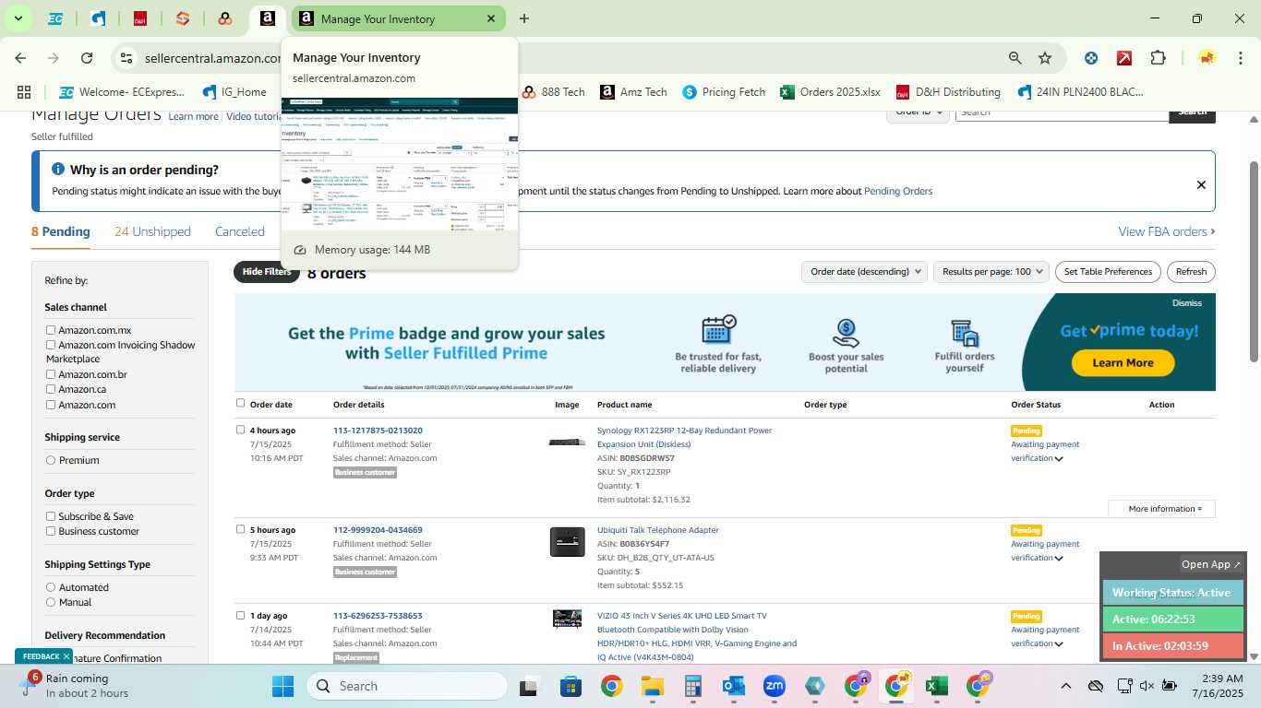Dismiss the pending order info banner

[1201, 185]
